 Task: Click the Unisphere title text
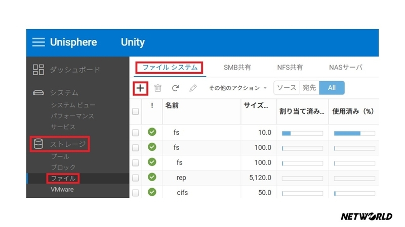pyautogui.click(x=73, y=42)
